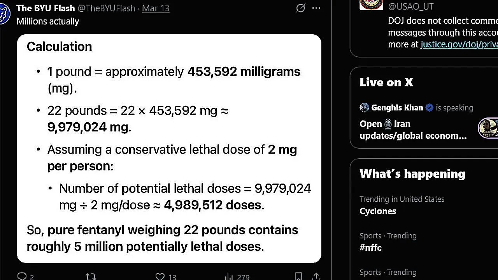Open the Cyclones trending topic
The height and width of the screenshot is (280, 498).
(x=378, y=211)
